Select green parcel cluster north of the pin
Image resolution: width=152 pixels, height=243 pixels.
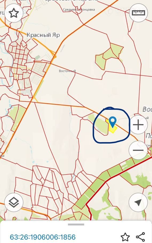(110, 56)
